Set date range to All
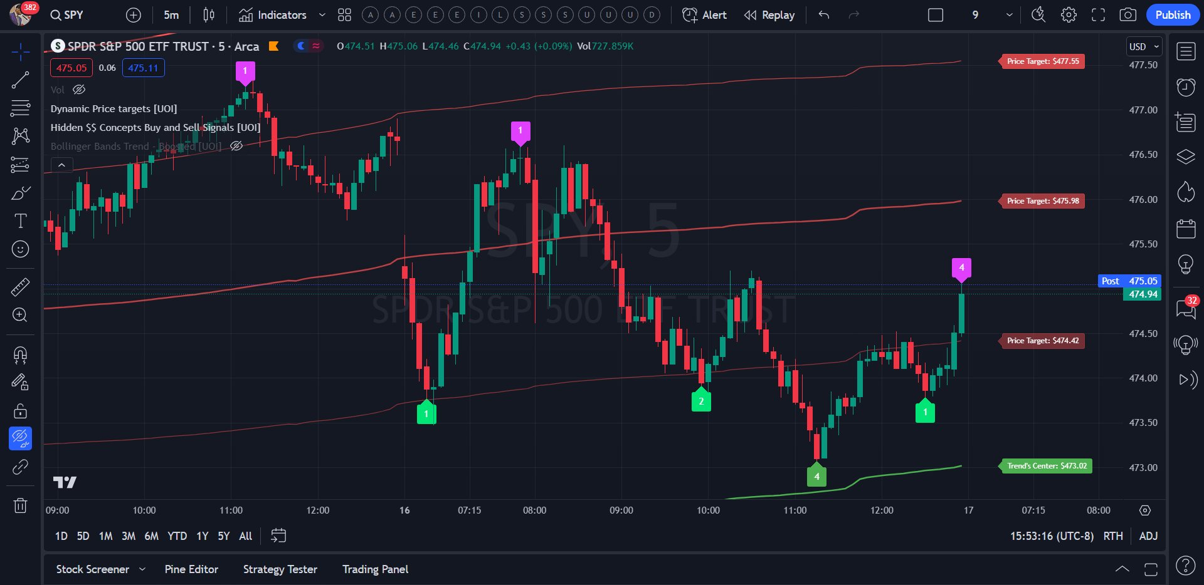The height and width of the screenshot is (585, 1204). [x=246, y=536]
